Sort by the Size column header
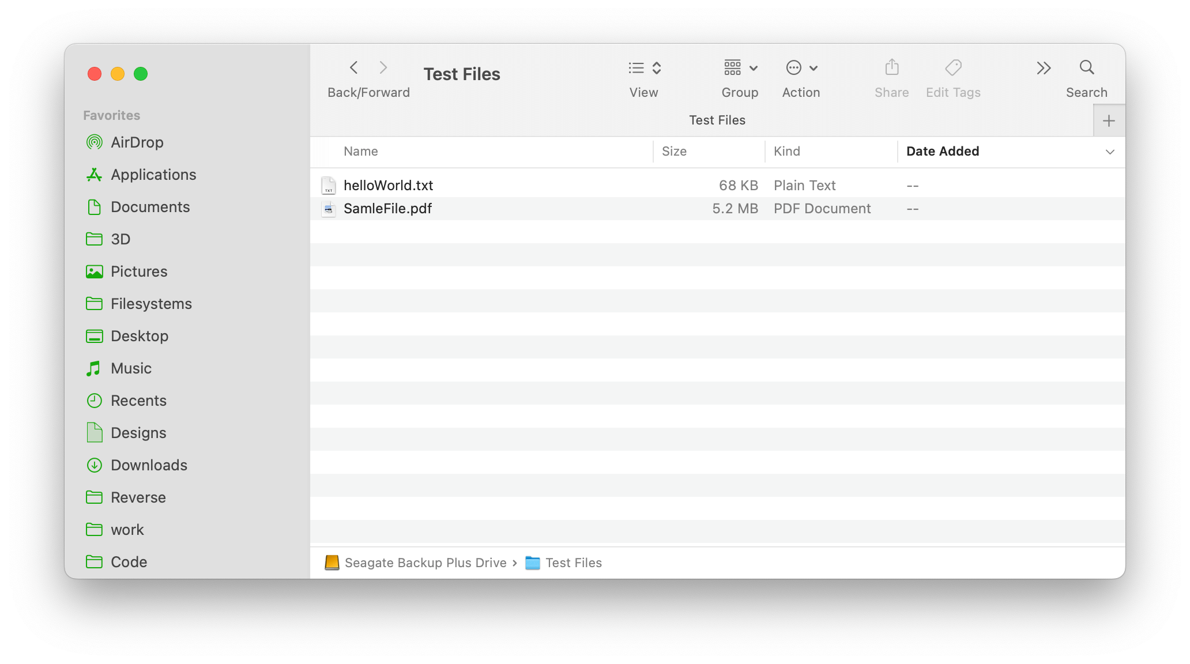1190x664 pixels. pos(674,152)
